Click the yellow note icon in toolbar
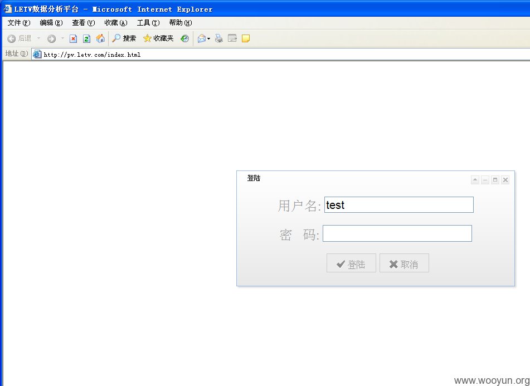 (x=246, y=38)
